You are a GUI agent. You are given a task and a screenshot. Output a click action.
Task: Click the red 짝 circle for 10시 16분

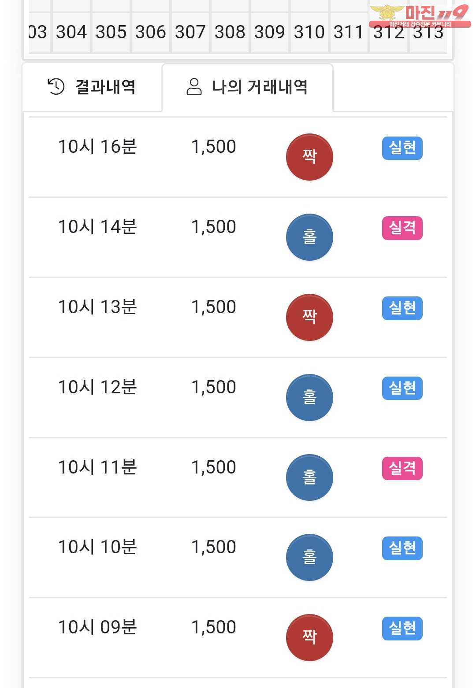click(309, 157)
